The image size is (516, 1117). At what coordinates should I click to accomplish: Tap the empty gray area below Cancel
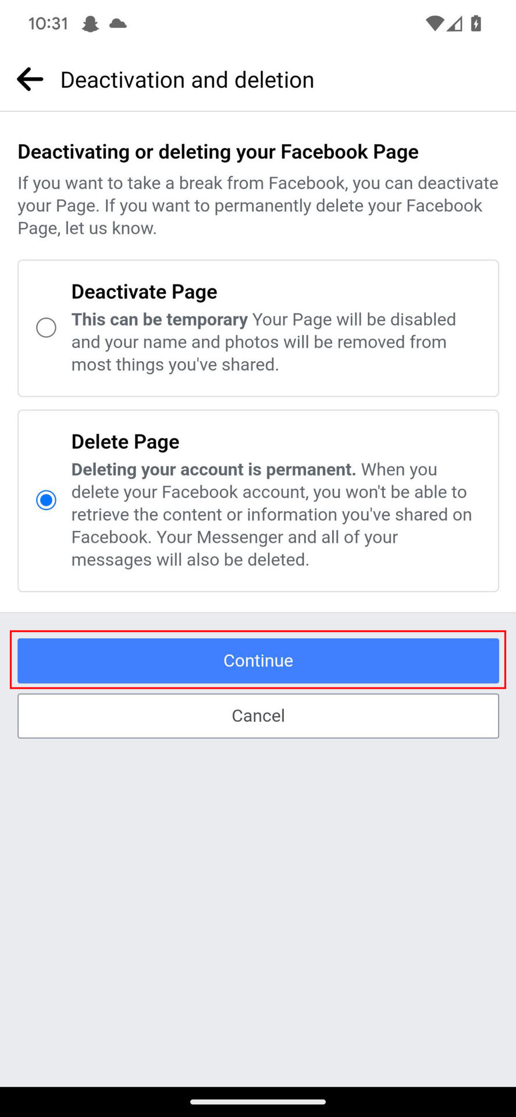258,902
